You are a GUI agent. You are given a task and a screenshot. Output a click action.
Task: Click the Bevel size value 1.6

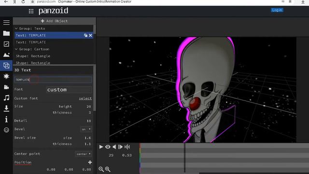click(88, 138)
